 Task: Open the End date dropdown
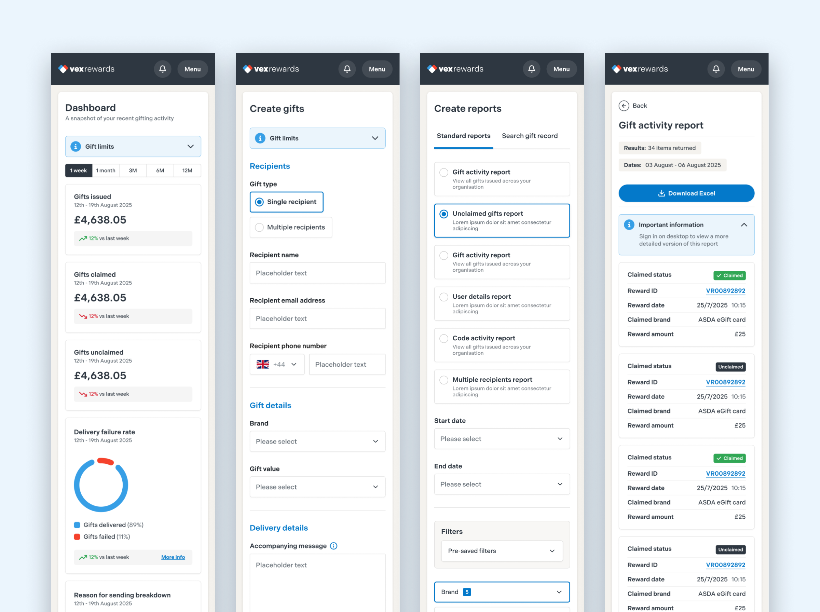coord(502,484)
